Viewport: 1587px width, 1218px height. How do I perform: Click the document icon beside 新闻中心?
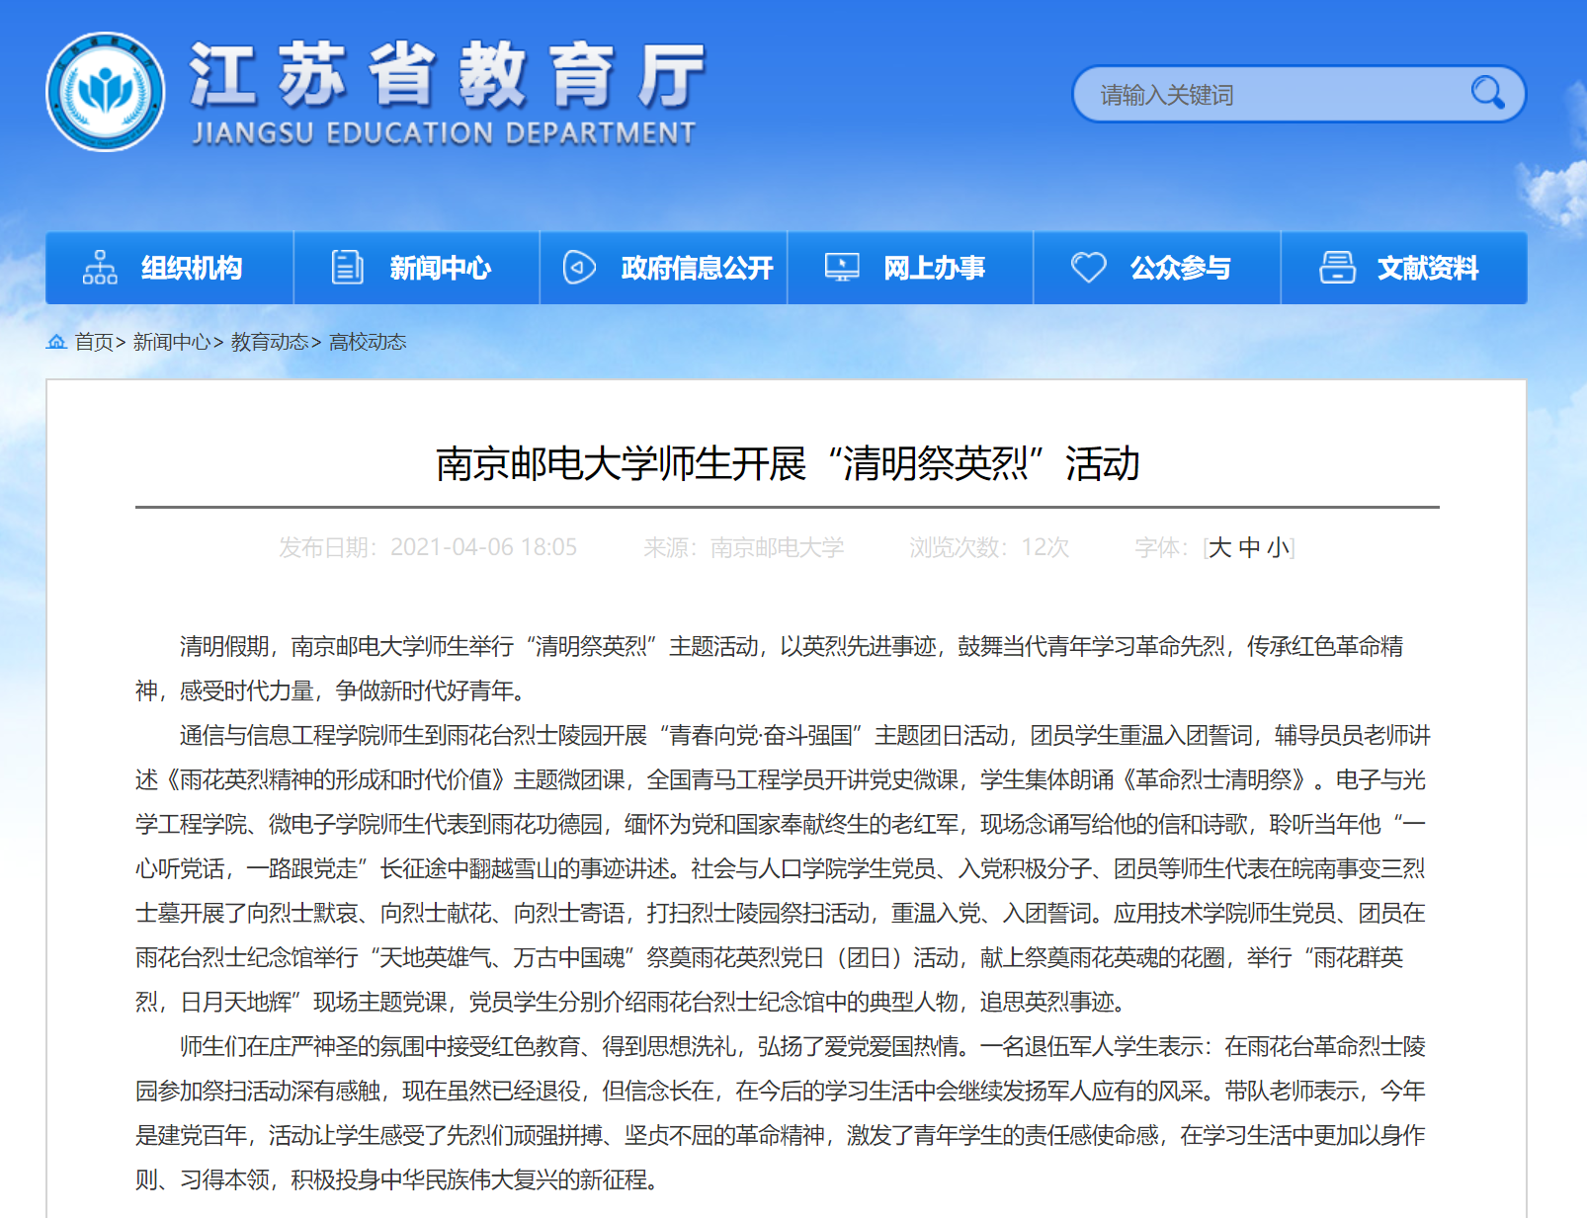347,268
